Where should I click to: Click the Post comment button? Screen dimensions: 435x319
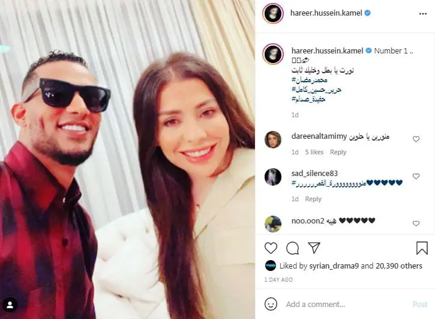click(420, 304)
